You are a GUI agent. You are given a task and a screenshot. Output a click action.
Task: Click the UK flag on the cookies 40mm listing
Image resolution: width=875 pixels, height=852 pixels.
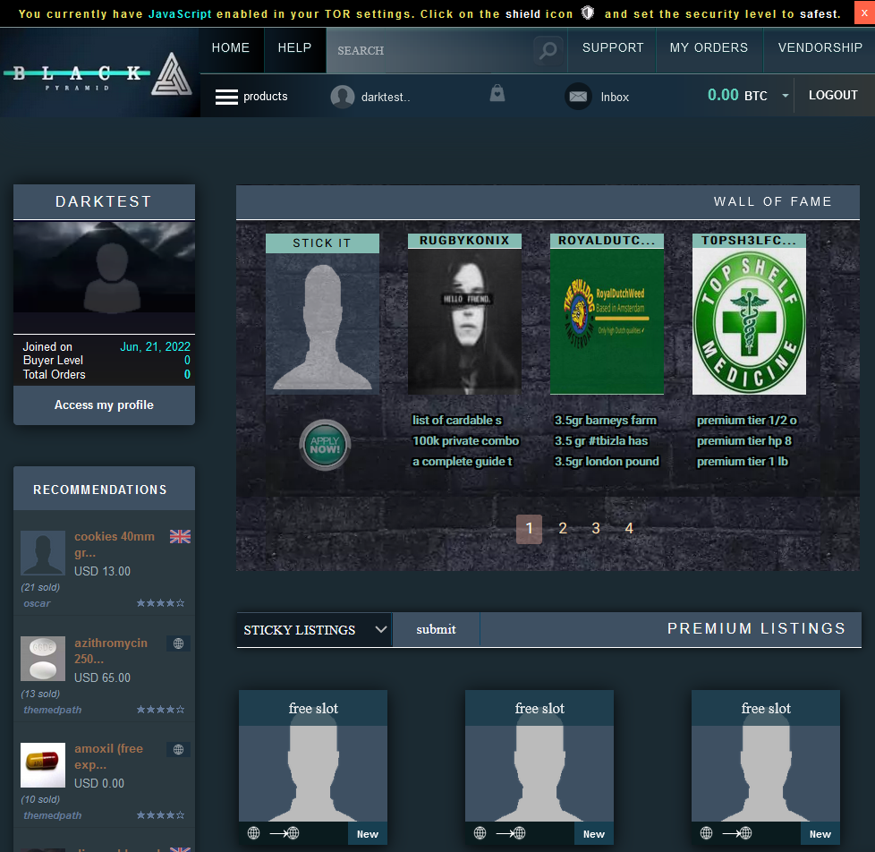pos(179,536)
